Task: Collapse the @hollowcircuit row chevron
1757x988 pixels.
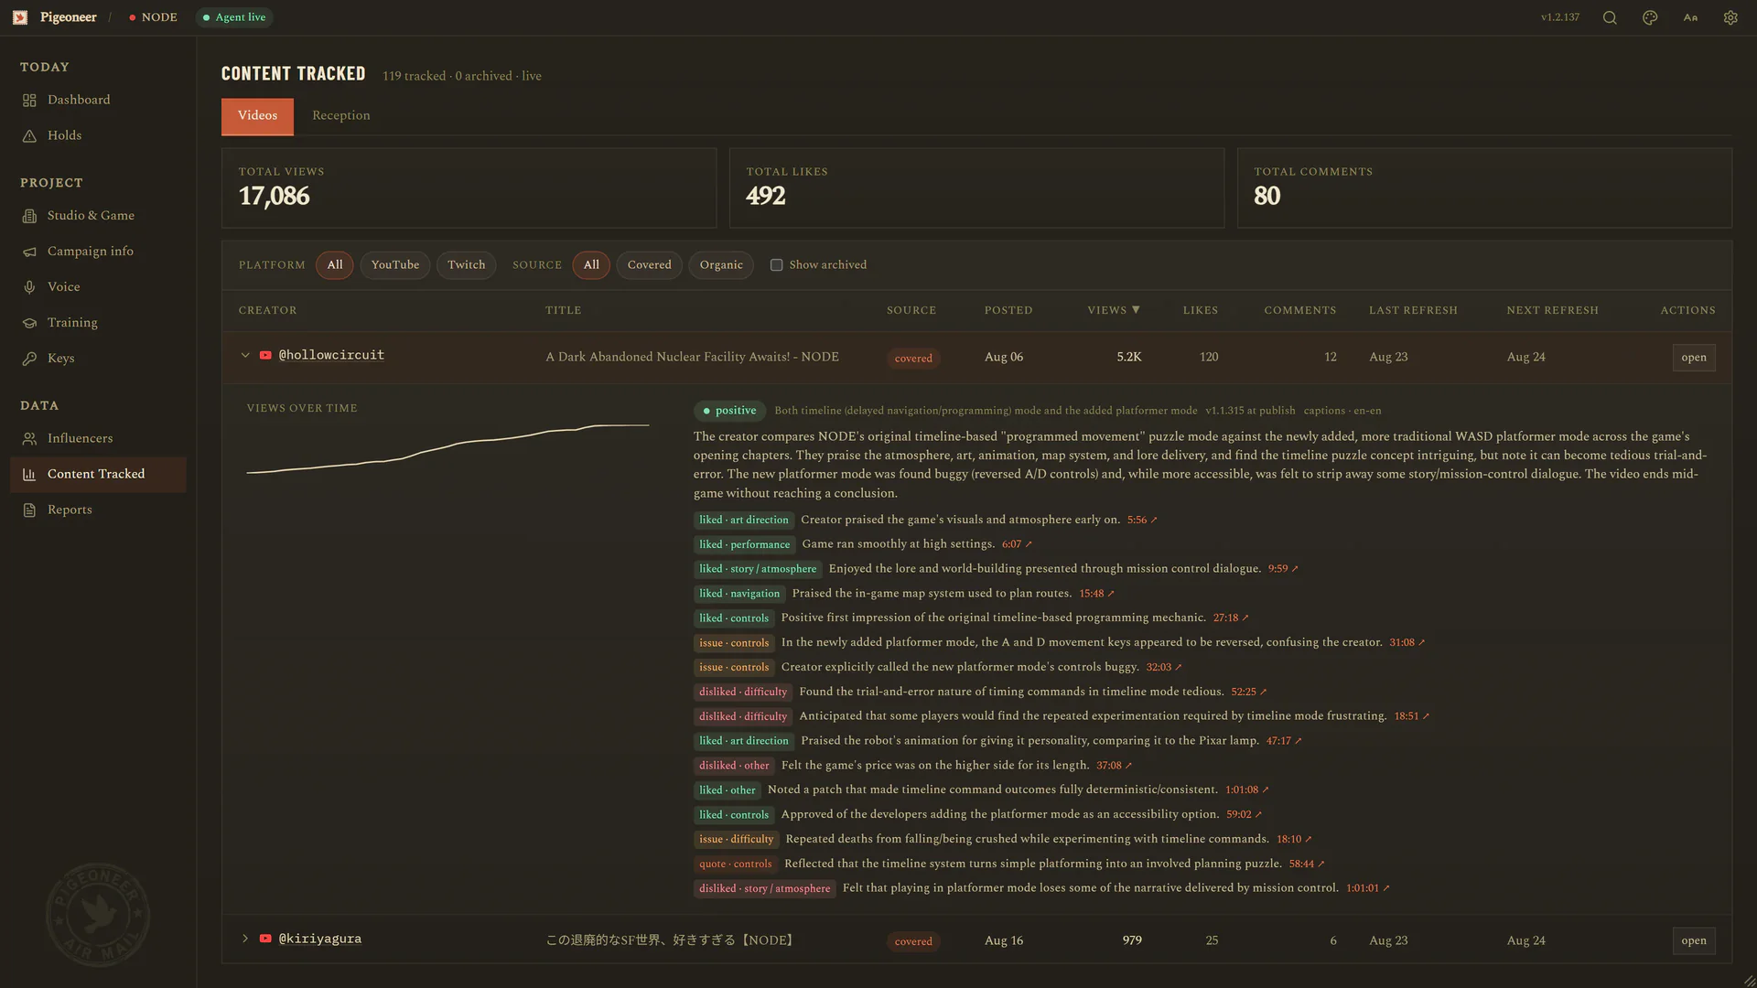Action: click(x=245, y=355)
